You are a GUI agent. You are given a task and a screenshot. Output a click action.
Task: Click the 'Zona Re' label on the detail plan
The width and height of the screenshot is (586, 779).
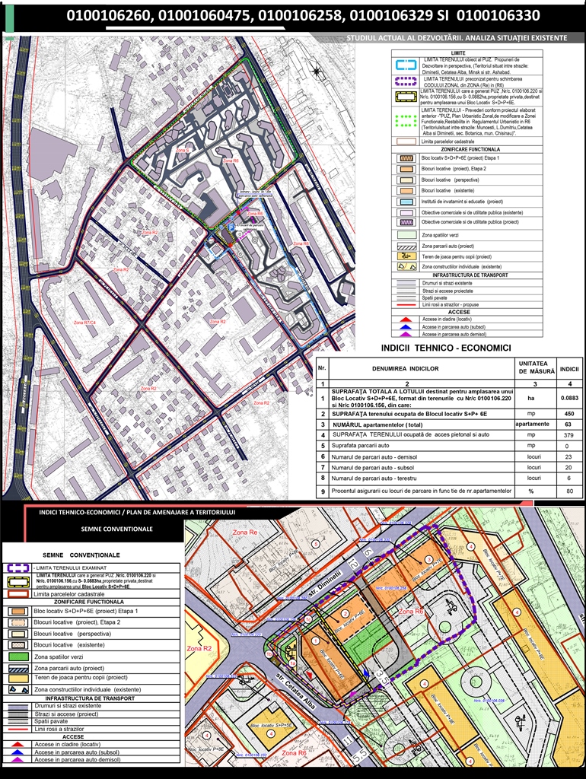[244, 533]
